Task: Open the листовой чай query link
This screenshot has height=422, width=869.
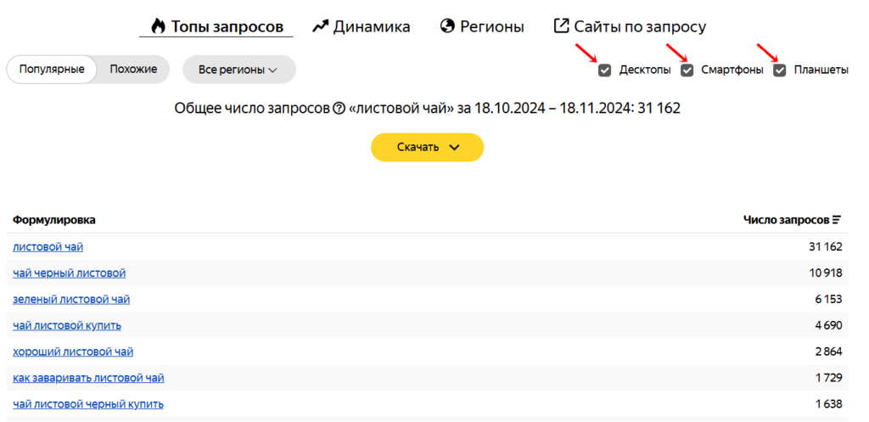Action: coord(48,247)
